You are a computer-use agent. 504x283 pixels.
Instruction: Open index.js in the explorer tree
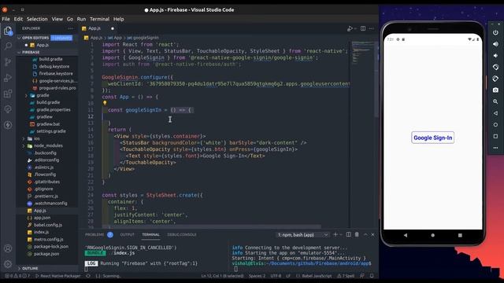tap(42, 232)
